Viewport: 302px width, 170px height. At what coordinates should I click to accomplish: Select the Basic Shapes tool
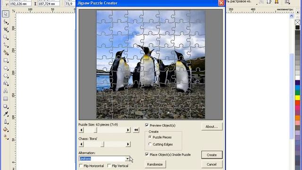pyautogui.click(x=6, y=83)
